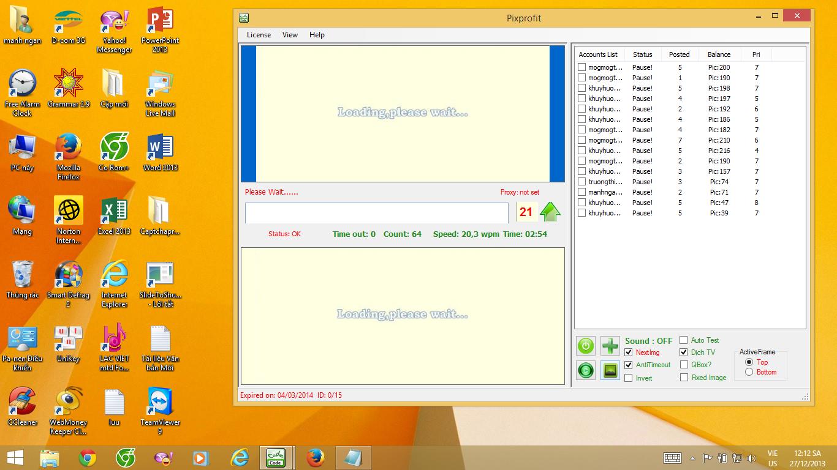Screen dimensions: 837x470
Task: Open the Captchapr... folder on desktop
Action: 160,215
